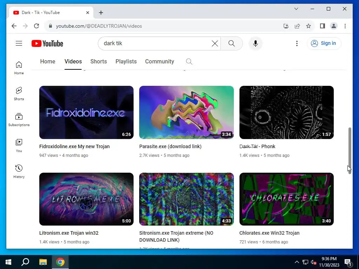The image size is (359, 269).
Task: Open the muted volume tray icon
Action: 313,262
